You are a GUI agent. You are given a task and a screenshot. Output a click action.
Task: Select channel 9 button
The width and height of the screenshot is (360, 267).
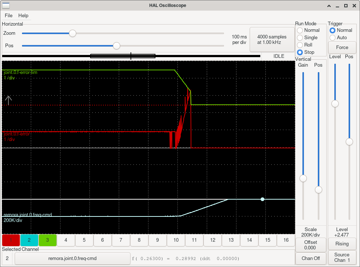pyautogui.click(x=158, y=240)
